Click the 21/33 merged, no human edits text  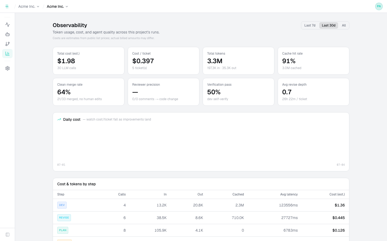click(x=80, y=99)
